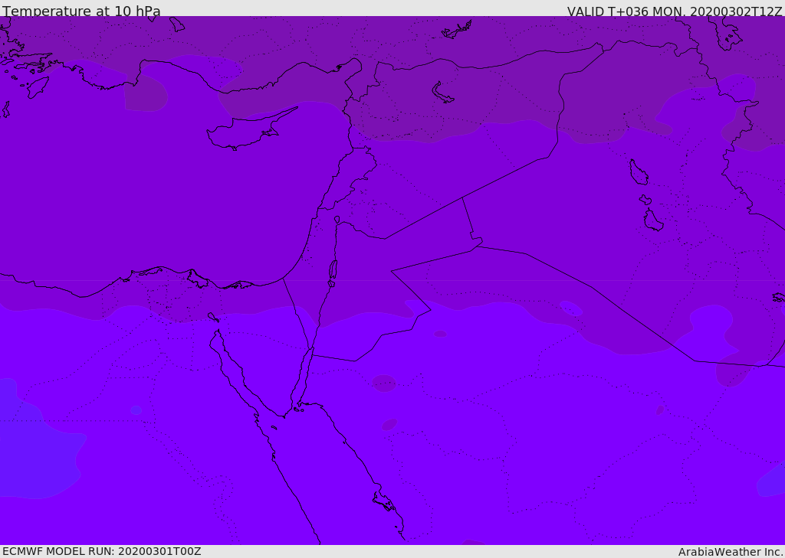785x558 pixels.
Task: Click the upper lake in Iraq
Action: pyautogui.click(x=639, y=172)
